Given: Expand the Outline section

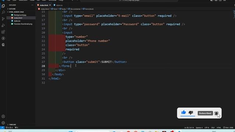Looking at the screenshot, I should (12, 9).
